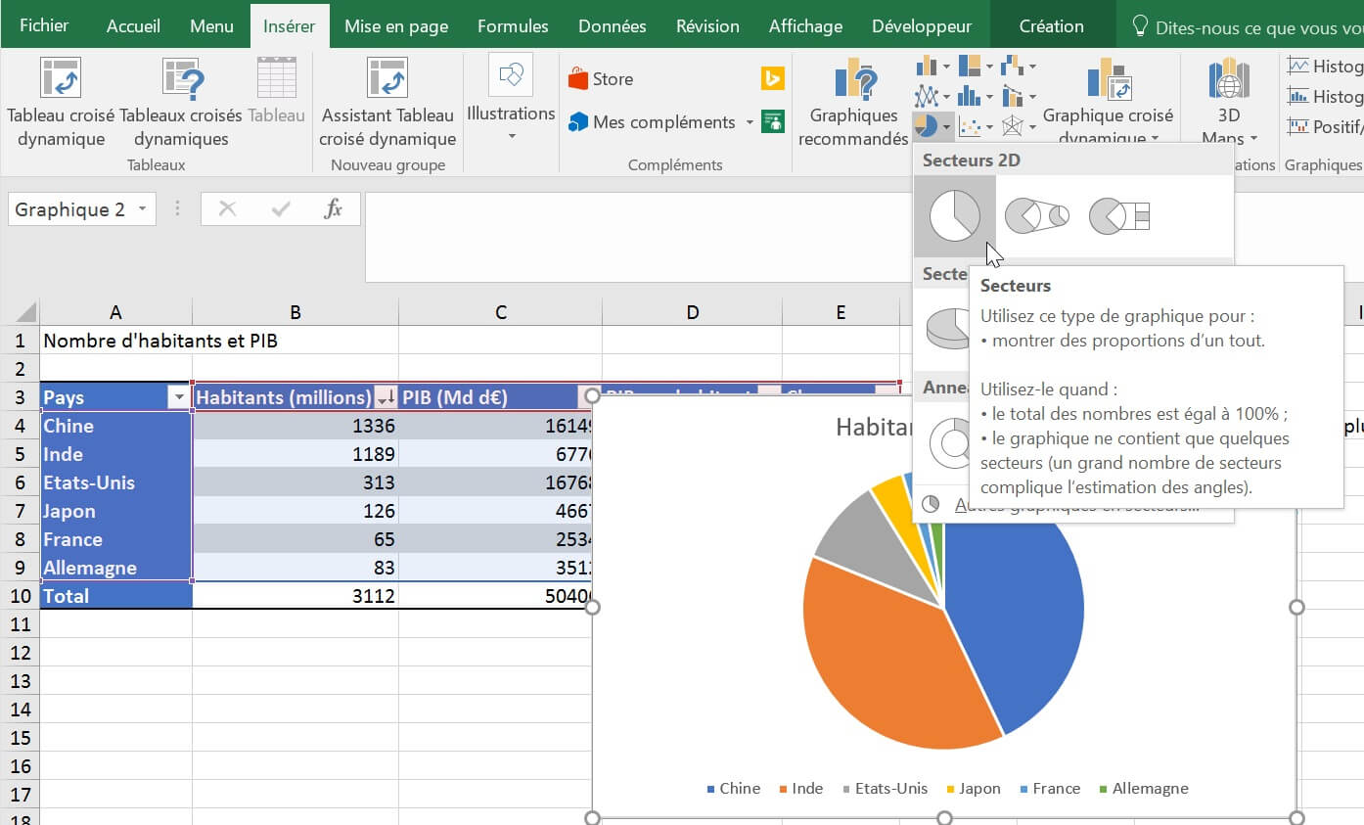Click Autres graphiques en secteurs icon
This screenshot has width=1364, height=825.
click(932, 504)
